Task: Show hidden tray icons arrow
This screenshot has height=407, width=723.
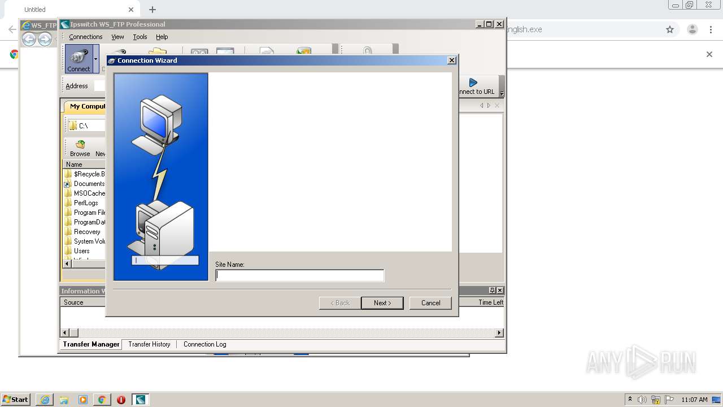Action: (630, 399)
